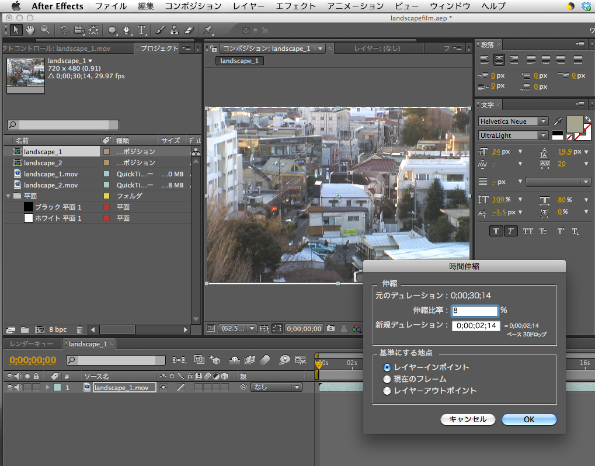Open the stroke width px dropdown arrow

click(x=520, y=182)
